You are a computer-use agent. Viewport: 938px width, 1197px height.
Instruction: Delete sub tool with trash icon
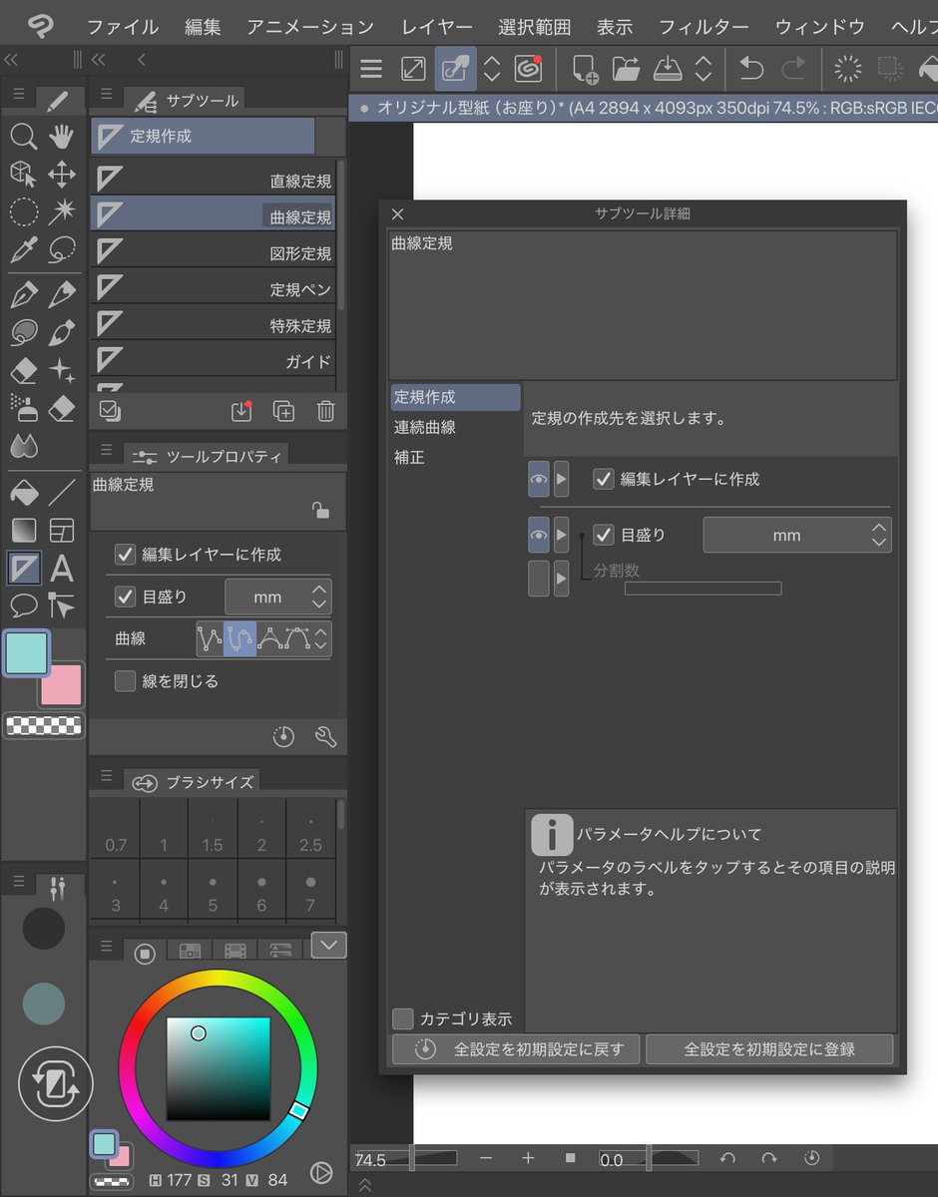[x=325, y=411]
